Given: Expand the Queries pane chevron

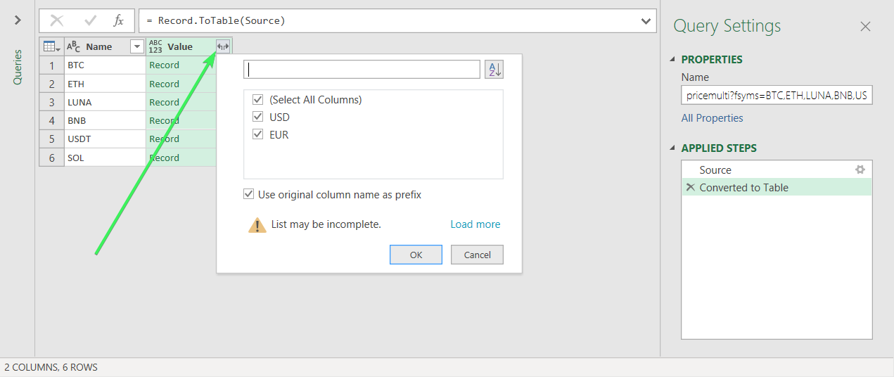Looking at the screenshot, I should [x=18, y=20].
